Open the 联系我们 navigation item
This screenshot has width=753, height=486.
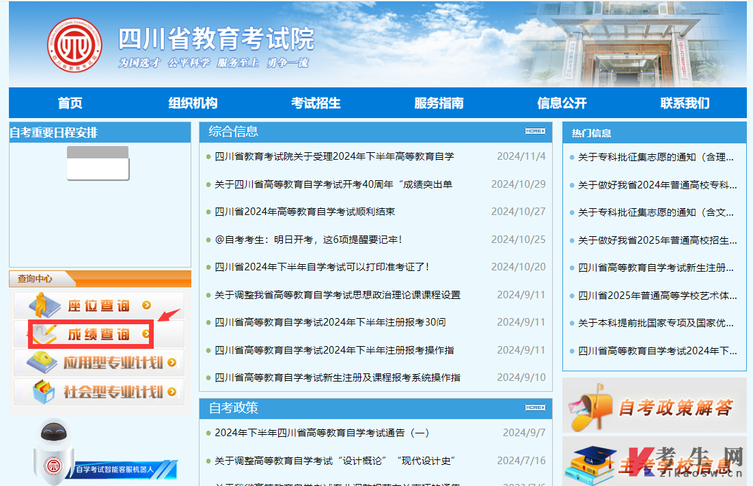685,102
